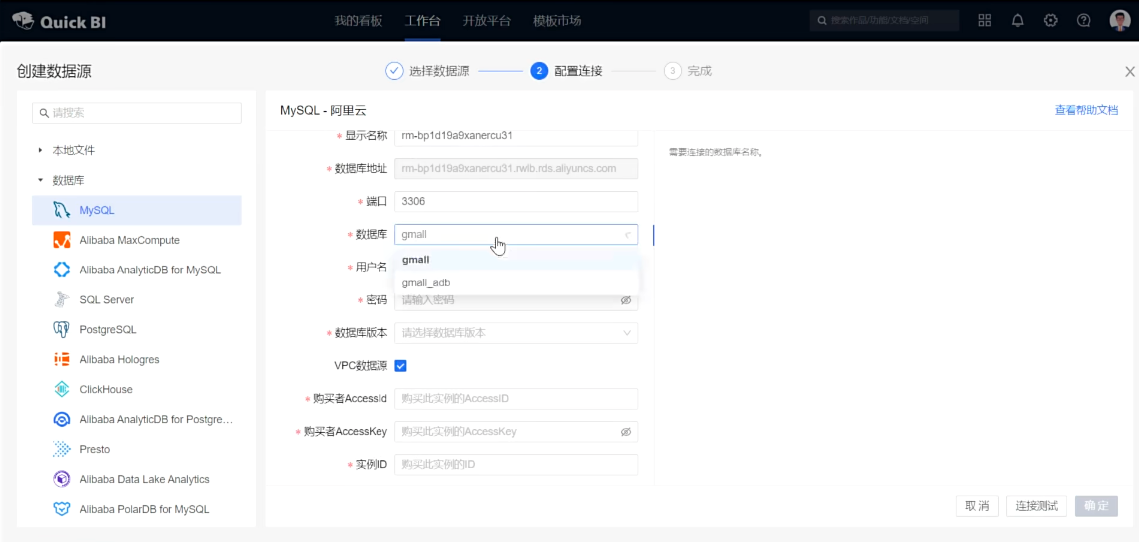Uncheck the VPC数据源 checkbox
The image size is (1139, 542).
(x=400, y=366)
